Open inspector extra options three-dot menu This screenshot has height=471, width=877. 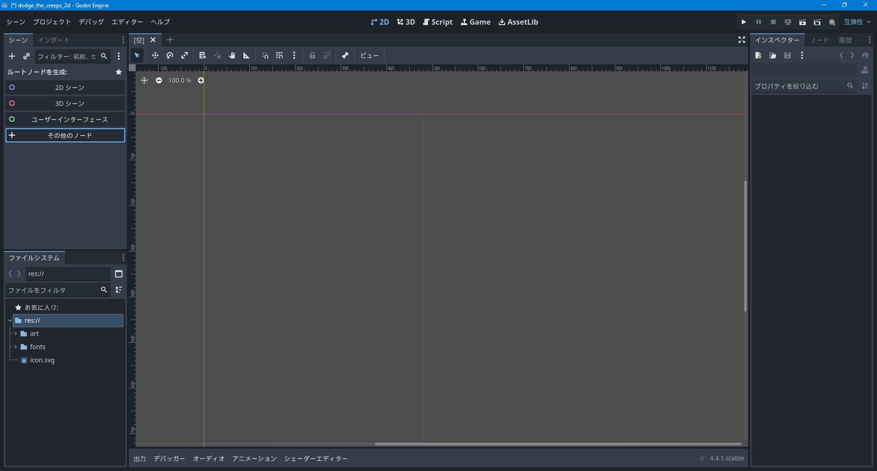pyautogui.click(x=802, y=56)
